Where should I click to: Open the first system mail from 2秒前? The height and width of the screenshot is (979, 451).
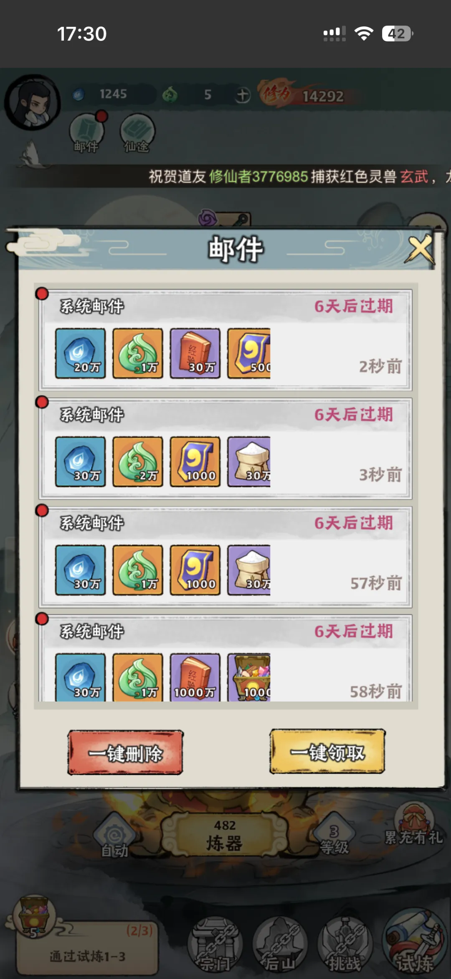point(225,340)
